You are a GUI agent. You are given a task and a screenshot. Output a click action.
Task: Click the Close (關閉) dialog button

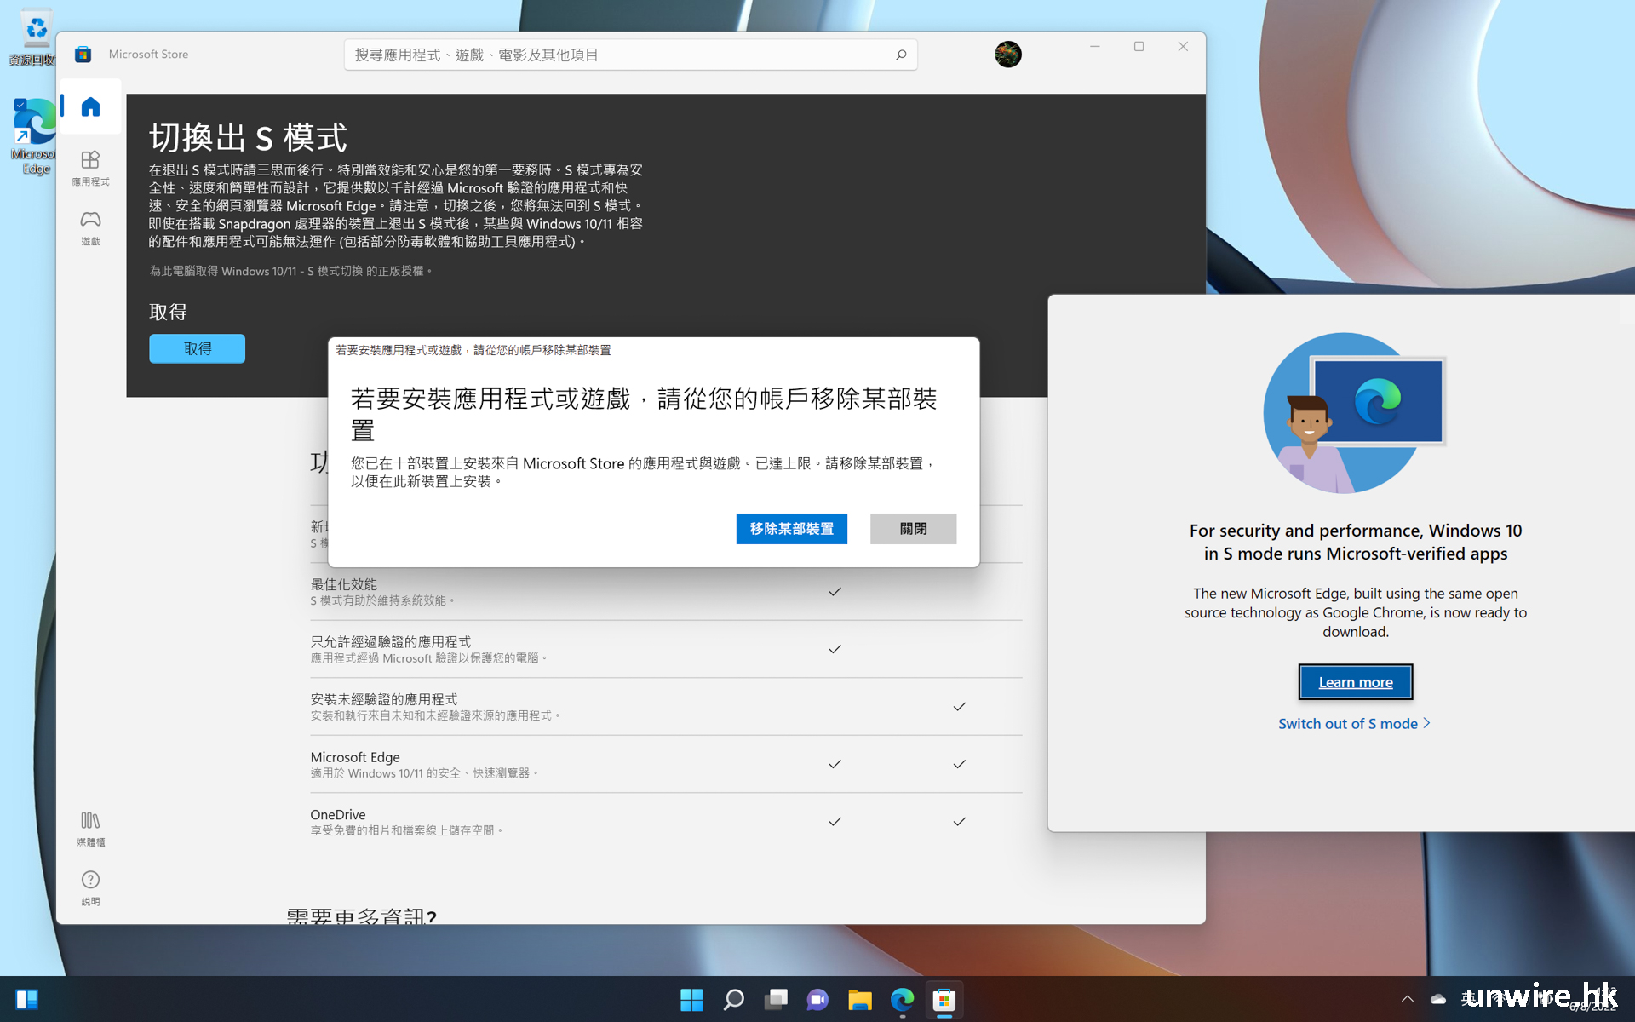click(x=913, y=529)
